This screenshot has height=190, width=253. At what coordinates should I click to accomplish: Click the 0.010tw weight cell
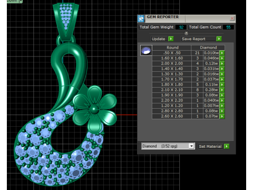pos(211,53)
